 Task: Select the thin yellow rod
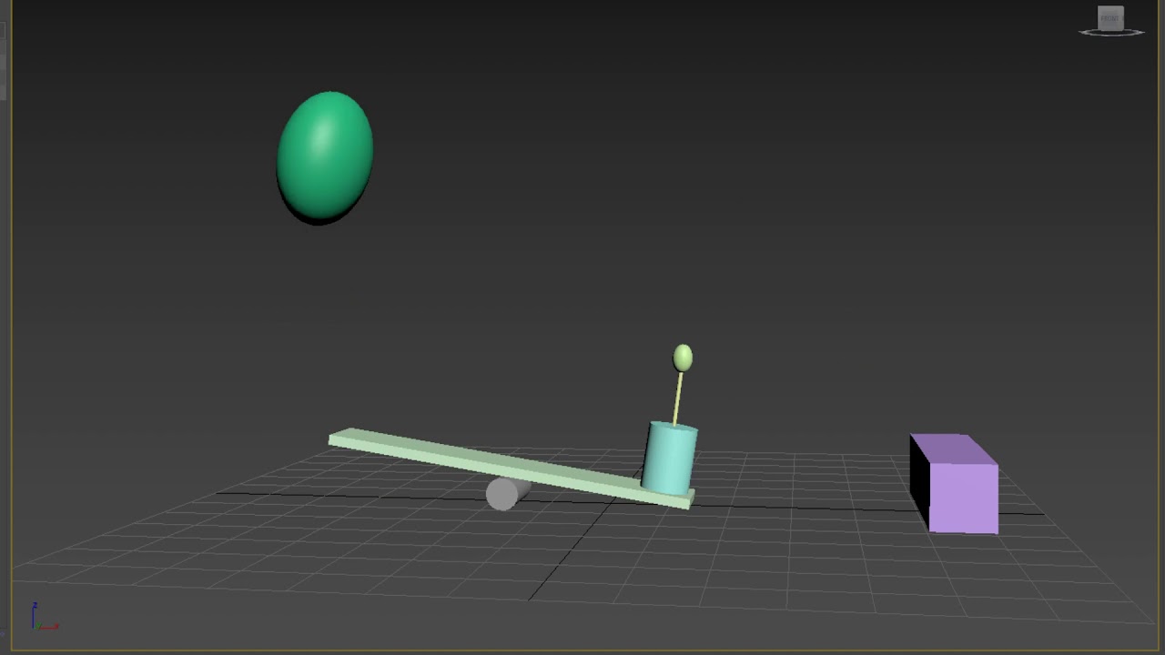click(677, 398)
